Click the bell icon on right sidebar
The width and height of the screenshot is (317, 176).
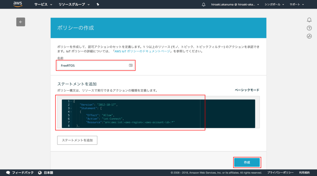point(309,20)
